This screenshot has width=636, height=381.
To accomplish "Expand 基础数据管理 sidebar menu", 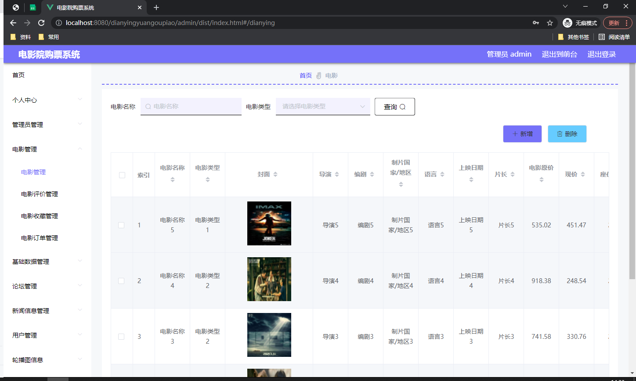I will click(47, 262).
